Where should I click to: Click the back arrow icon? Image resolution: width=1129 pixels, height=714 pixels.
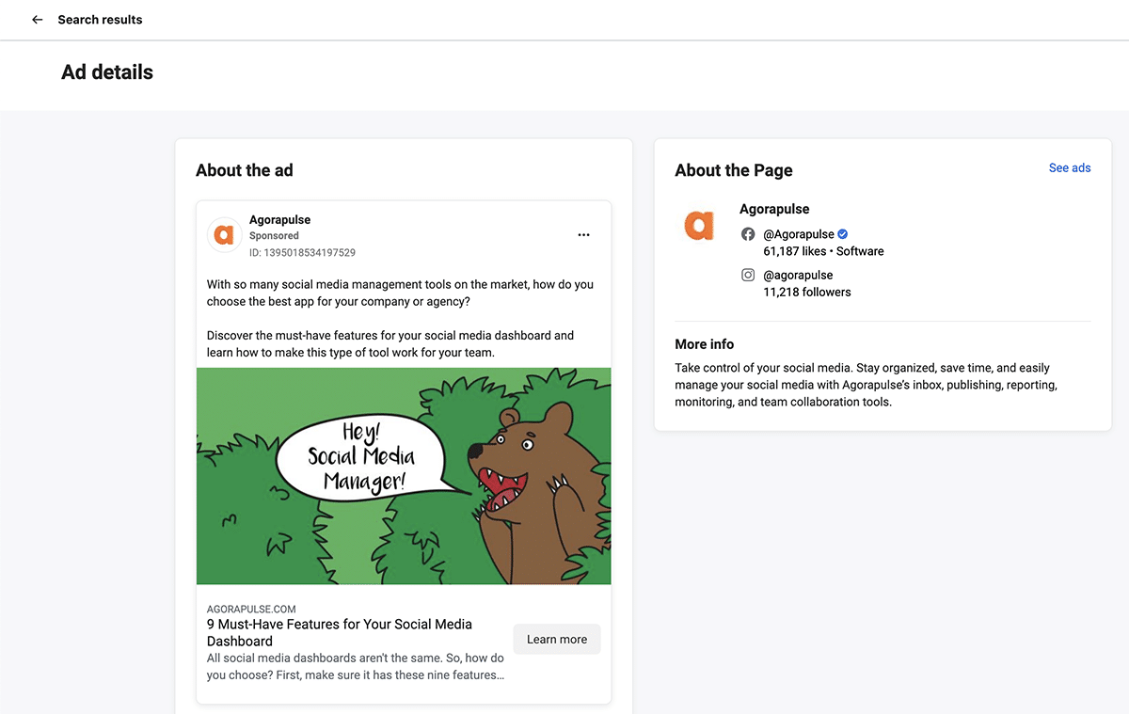[x=38, y=20]
